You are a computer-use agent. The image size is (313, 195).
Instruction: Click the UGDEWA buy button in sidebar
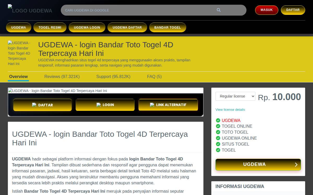[258, 165]
